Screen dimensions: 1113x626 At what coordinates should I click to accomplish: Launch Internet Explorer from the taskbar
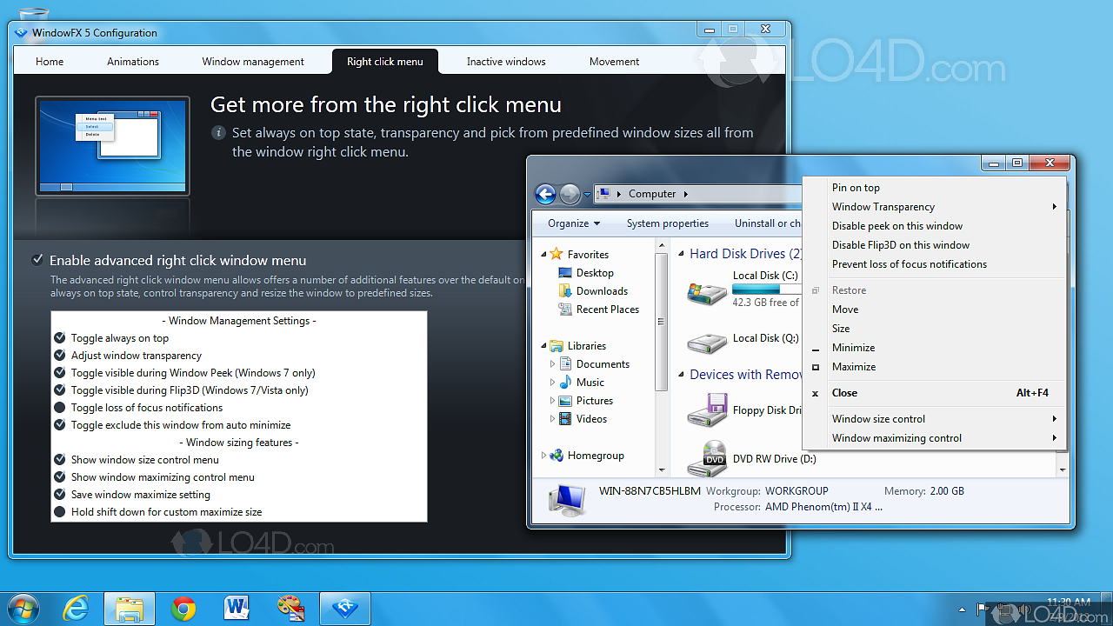(x=76, y=609)
